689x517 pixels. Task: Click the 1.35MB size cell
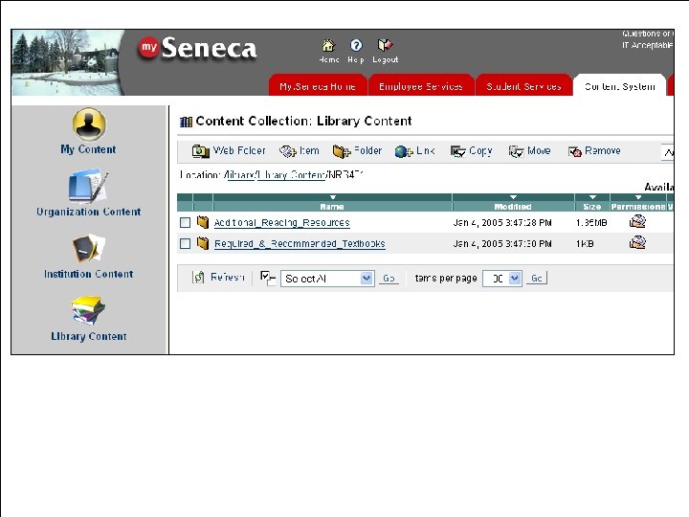[591, 223]
